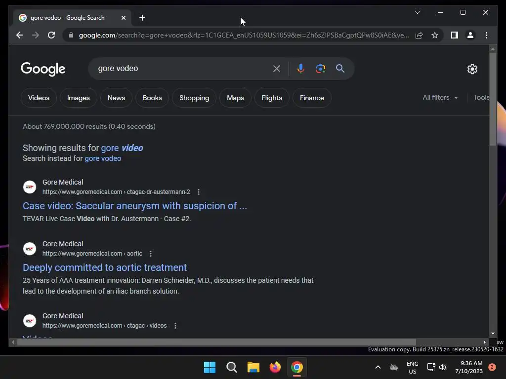The image size is (506, 379).
Task: Reload the Google search page
Action: point(51,35)
